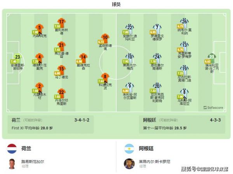Open Argentina green goalkeeper jersey 23
This screenshot has width=233, height=174.
pyautogui.click(x=212, y=57)
